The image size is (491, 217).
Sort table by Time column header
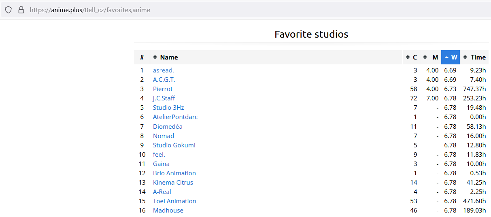(474, 57)
